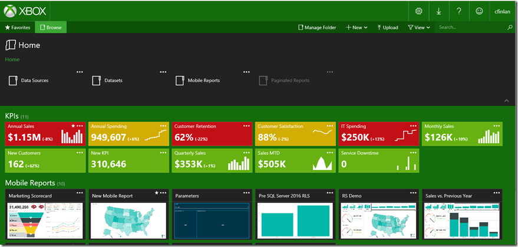Open the Customer Retention KPI tile
Image resolution: width=518 pixels, height=247 pixels.
(212, 134)
